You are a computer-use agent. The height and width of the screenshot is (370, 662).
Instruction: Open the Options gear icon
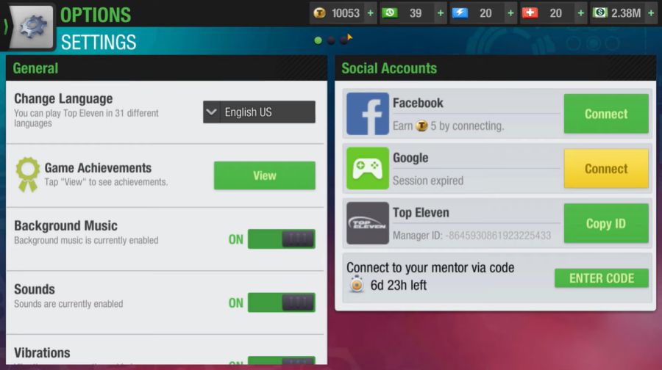click(32, 26)
